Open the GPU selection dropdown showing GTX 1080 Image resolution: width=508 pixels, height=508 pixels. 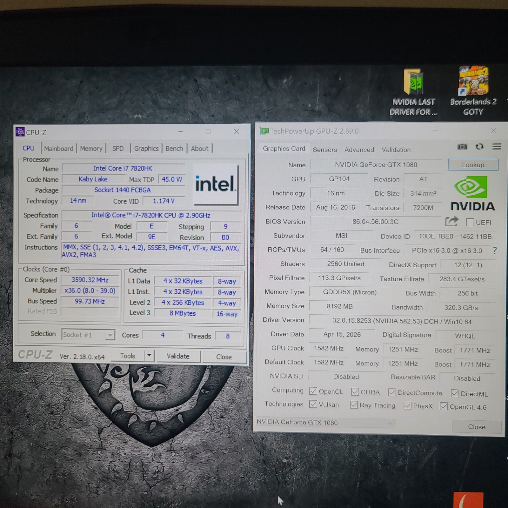tap(325, 423)
